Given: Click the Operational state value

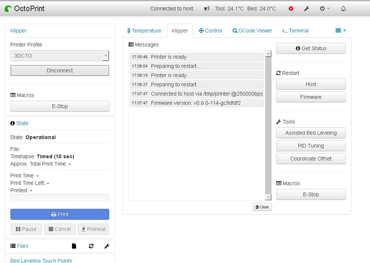Looking at the screenshot, I should 41,137.
